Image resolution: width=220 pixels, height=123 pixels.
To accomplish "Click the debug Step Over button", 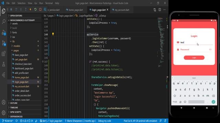I will pyautogui.click(x=16, y=10).
